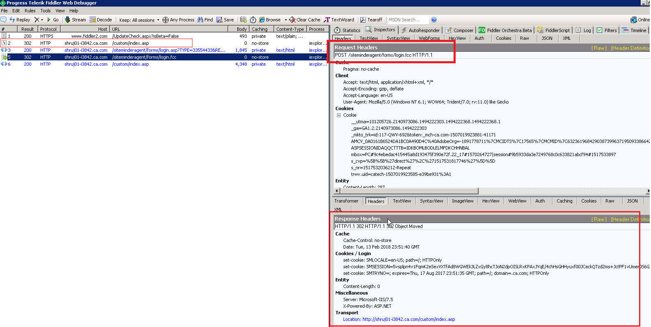Image resolution: width=651 pixels, height=327 pixels.
Task: Open the File menu
Action: pyautogui.click(x=4, y=11)
